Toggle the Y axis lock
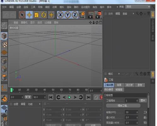 (67, 15)
